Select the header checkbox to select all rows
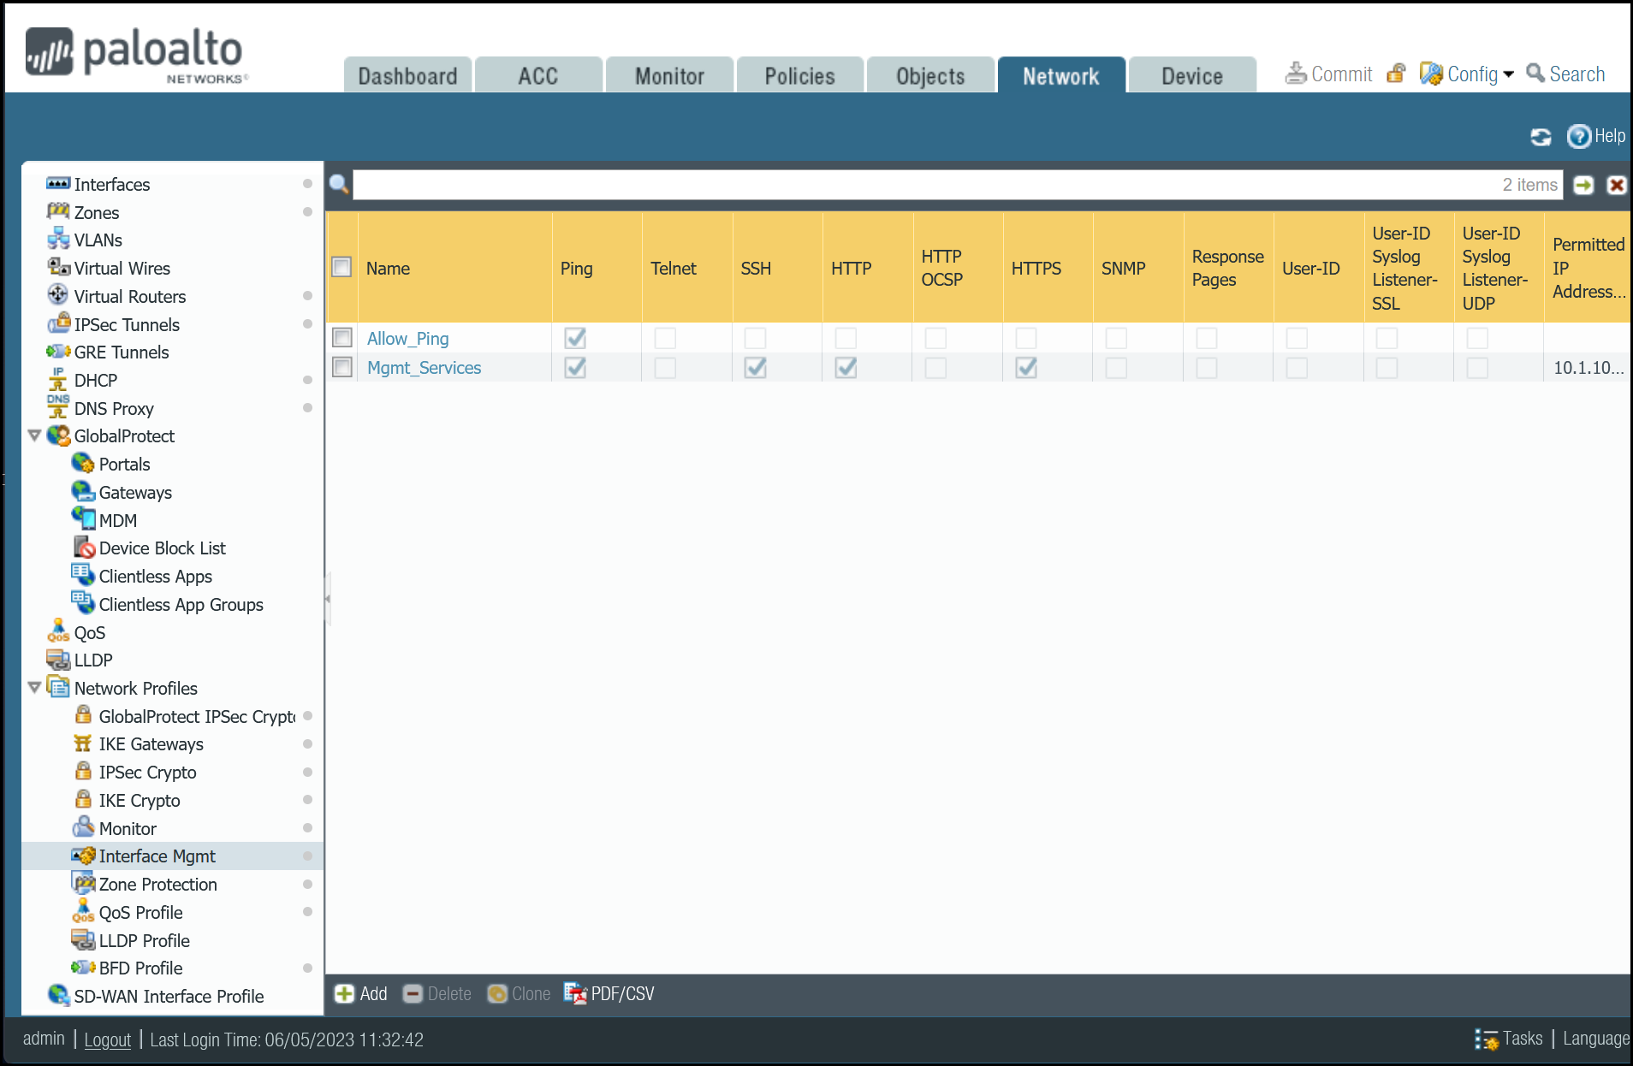Screen dimensions: 1633x1066 pos(341,266)
